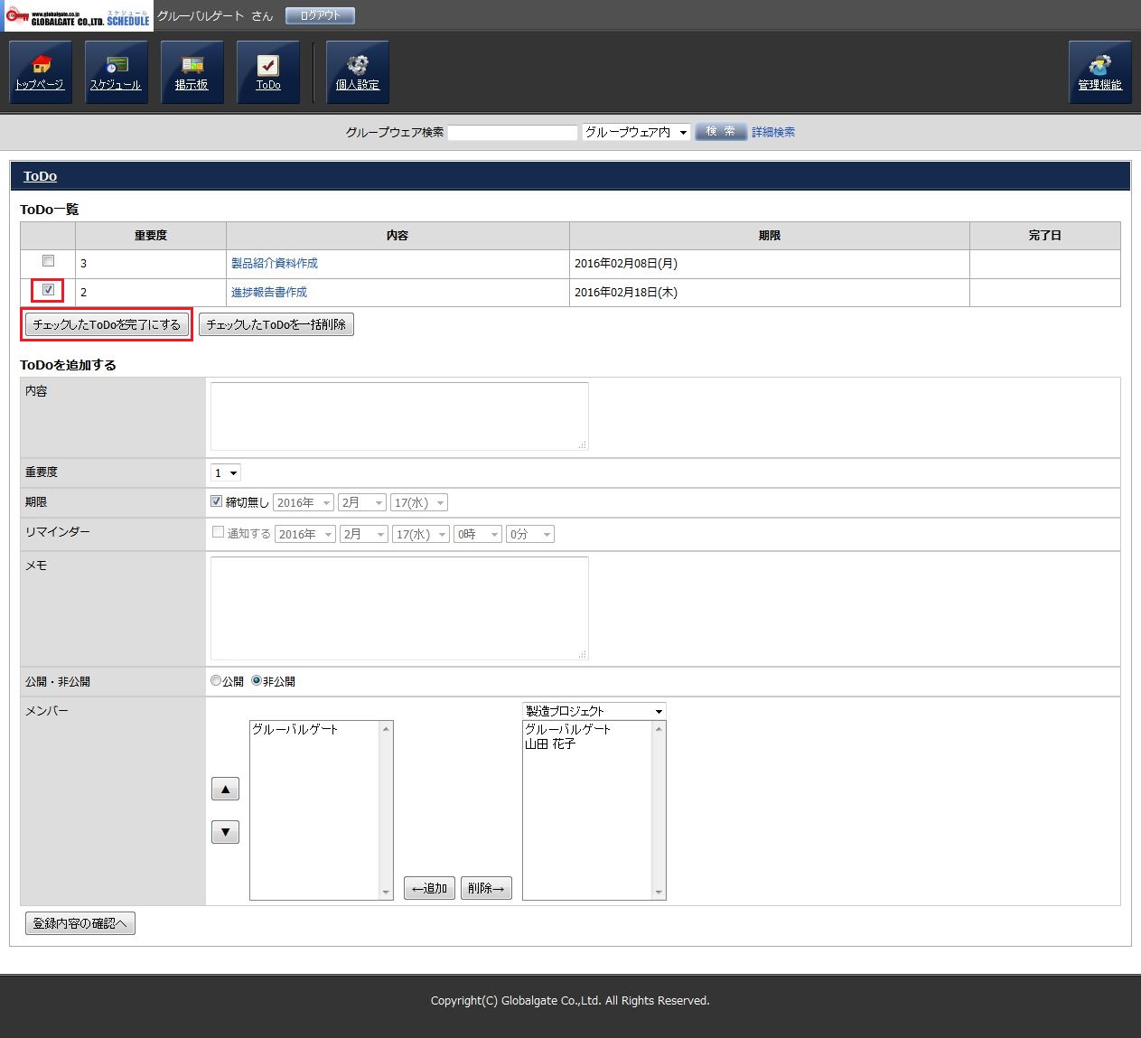The height and width of the screenshot is (1038, 1141).
Task: Open the トップページ home icon
Action: pyautogui.click(x=40, y=71)
